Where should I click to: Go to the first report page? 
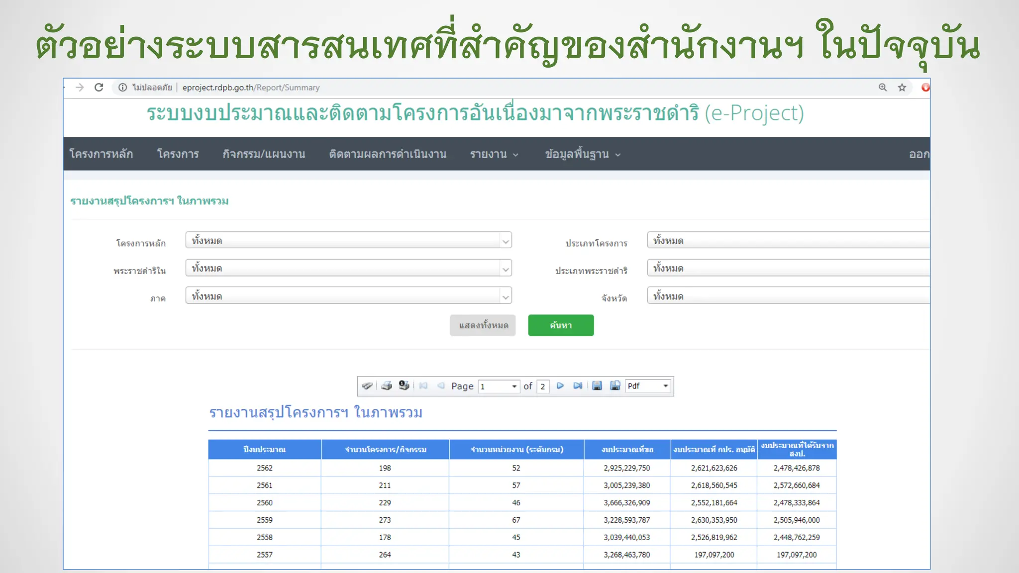423,386
